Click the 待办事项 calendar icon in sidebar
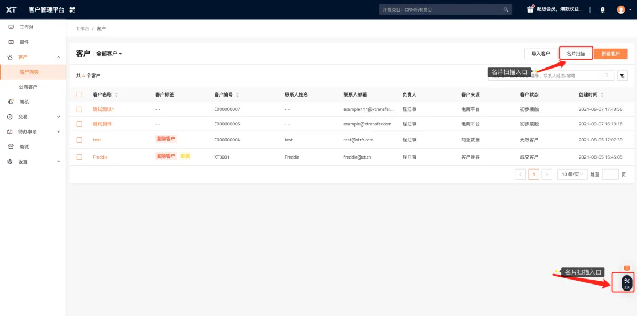This screenshot has height=316, width=637. [x=11, y=132]
